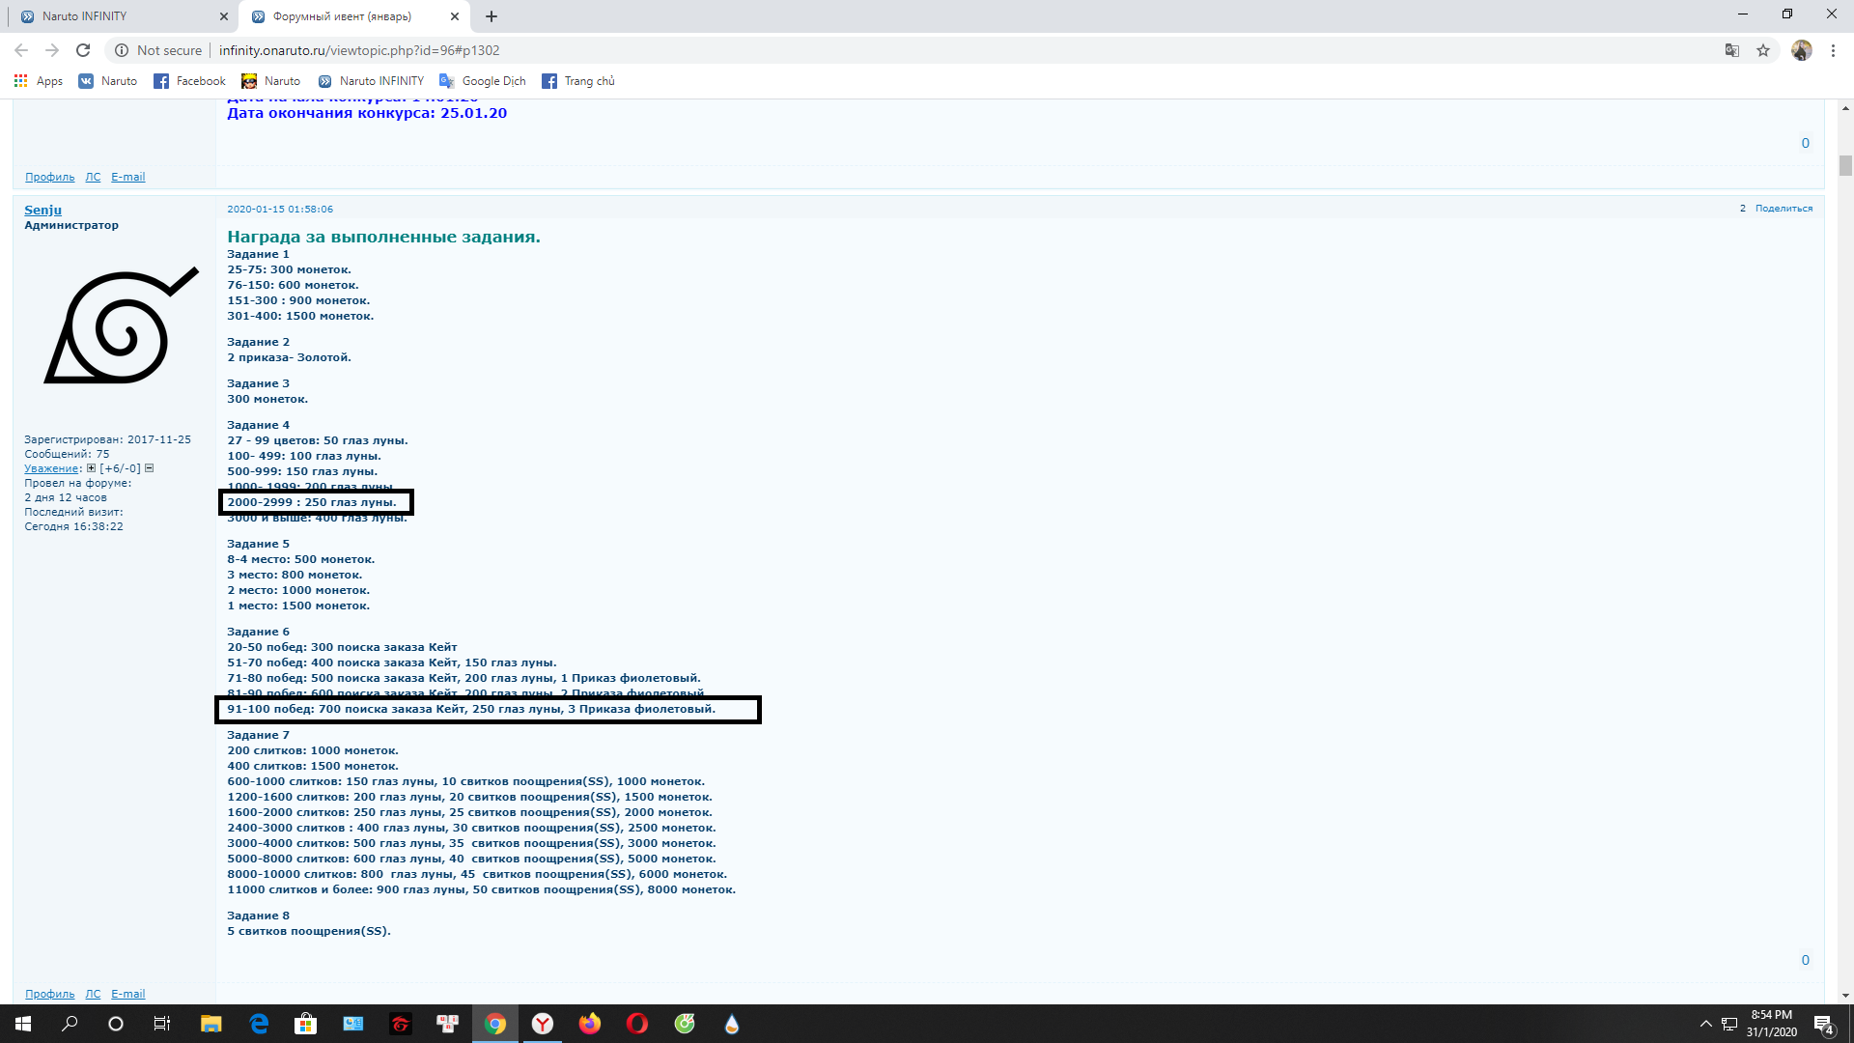Viewport: 1854px width, 1043px height.
Task: Click the post rating 0 of upper post
Action: [x=1805, y=143]
